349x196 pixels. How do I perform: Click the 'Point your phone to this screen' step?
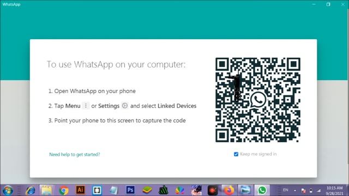tap(117, 121)
